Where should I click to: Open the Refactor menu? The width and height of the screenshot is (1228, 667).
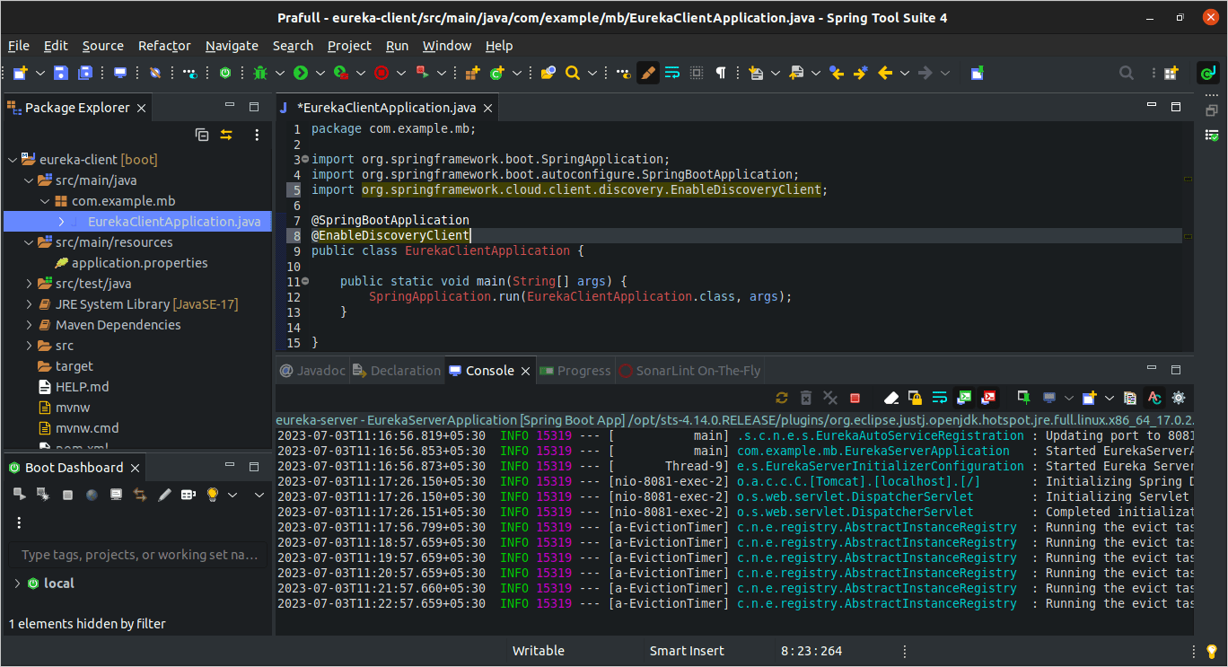coord(163,46)
